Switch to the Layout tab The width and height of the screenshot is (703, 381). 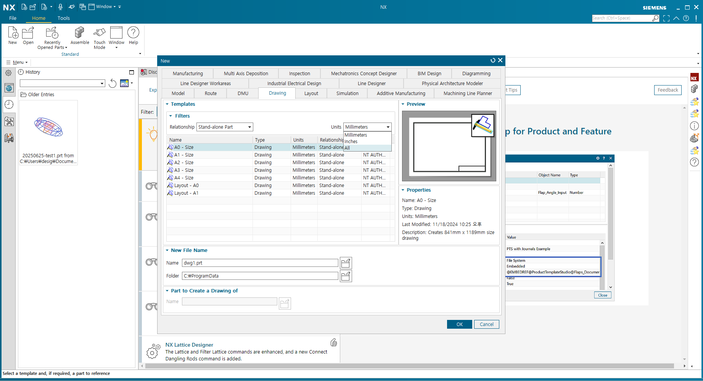point(311,94)
